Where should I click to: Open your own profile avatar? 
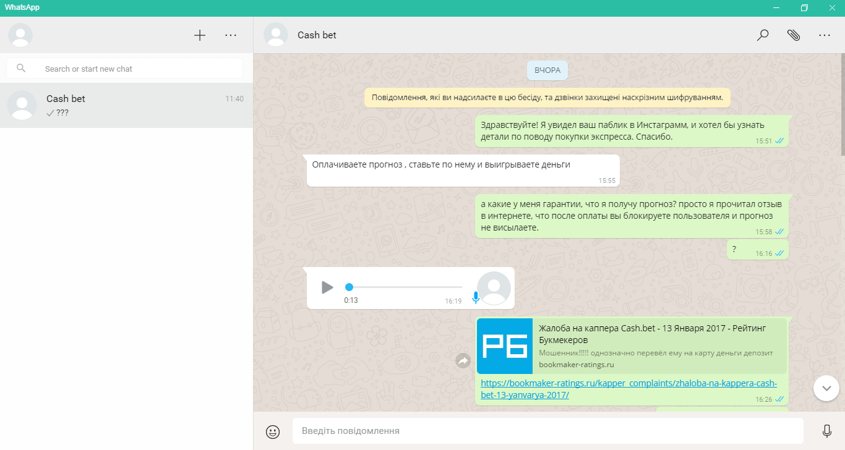(x=20, y=35)
